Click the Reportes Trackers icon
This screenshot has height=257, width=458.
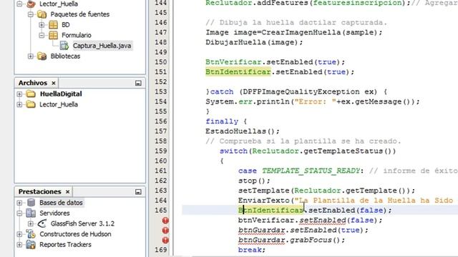31,244
